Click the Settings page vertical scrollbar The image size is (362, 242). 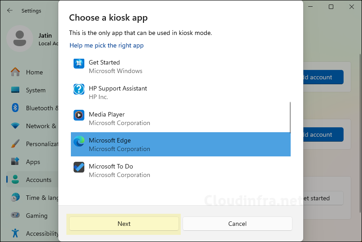360,134
